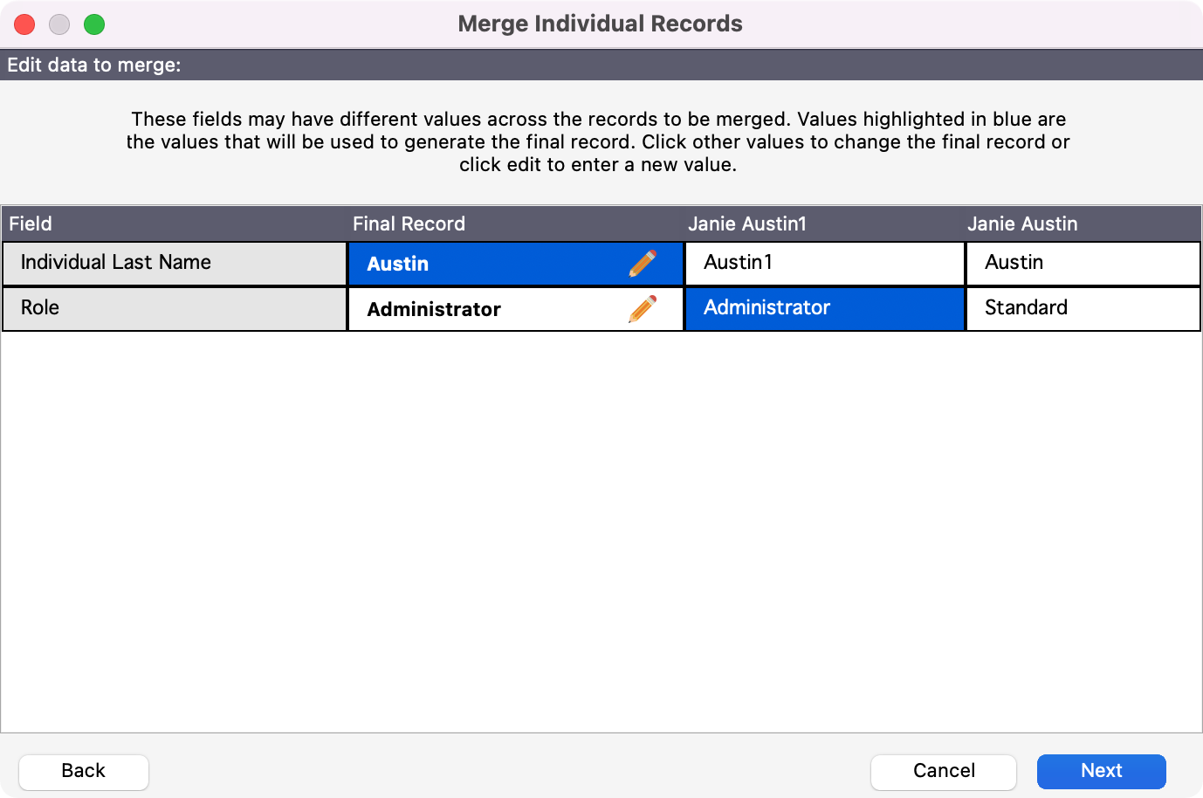Click the Janie Austin column header
Image resolution: width=1203 pixels, height=798 pixels.
1021,224
